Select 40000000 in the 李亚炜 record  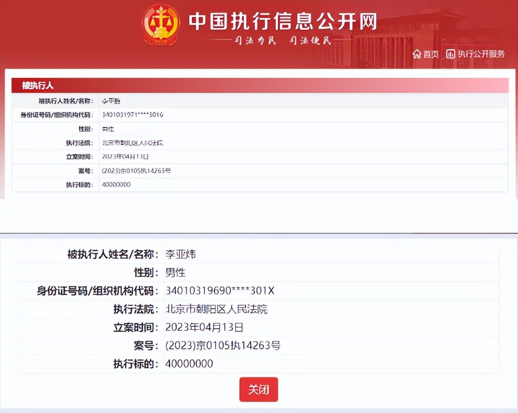coord(189,364)
